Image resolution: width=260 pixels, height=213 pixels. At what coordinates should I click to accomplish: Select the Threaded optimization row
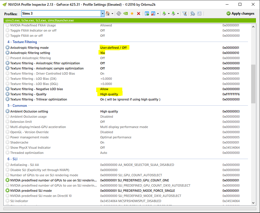127,153
